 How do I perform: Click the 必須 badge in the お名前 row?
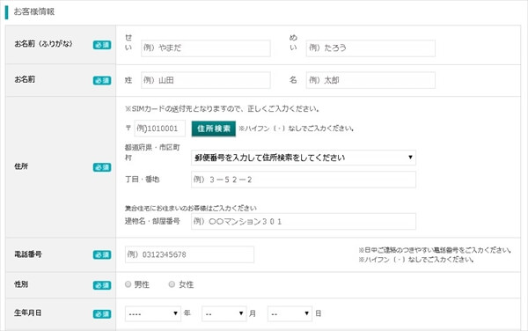tap(102, 80)
